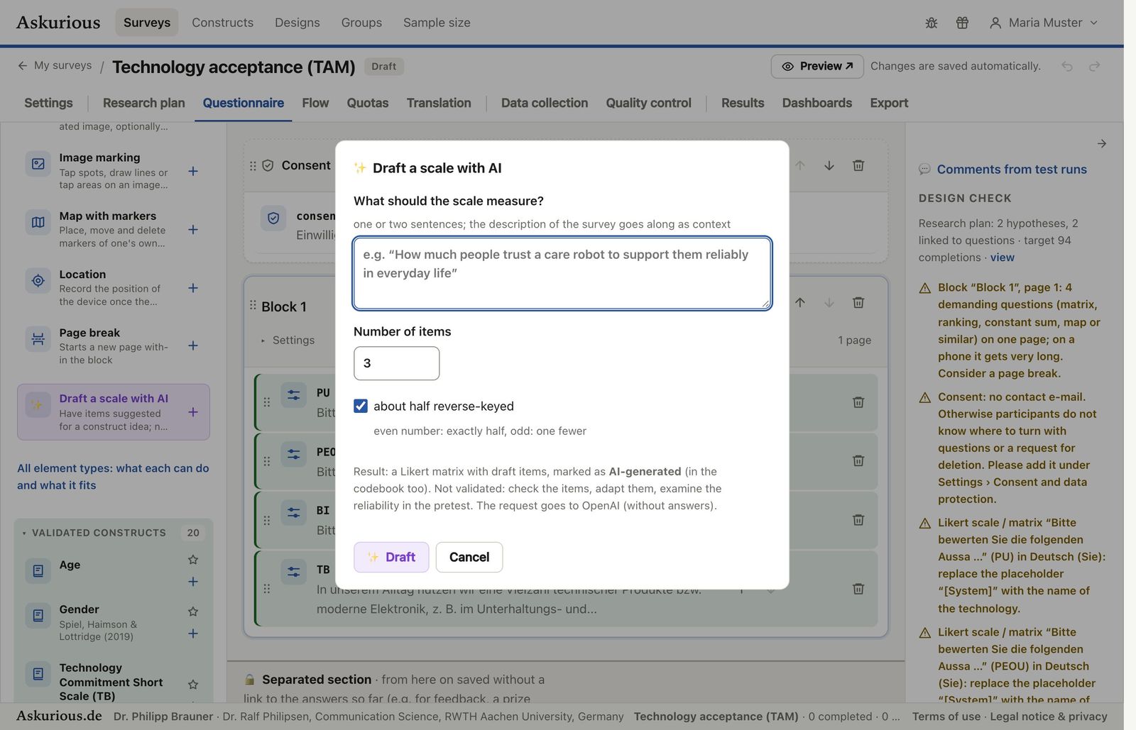Click the bug report icon in header
Image resolution: width=1136 pixels, height=730 pixels.
932,23
